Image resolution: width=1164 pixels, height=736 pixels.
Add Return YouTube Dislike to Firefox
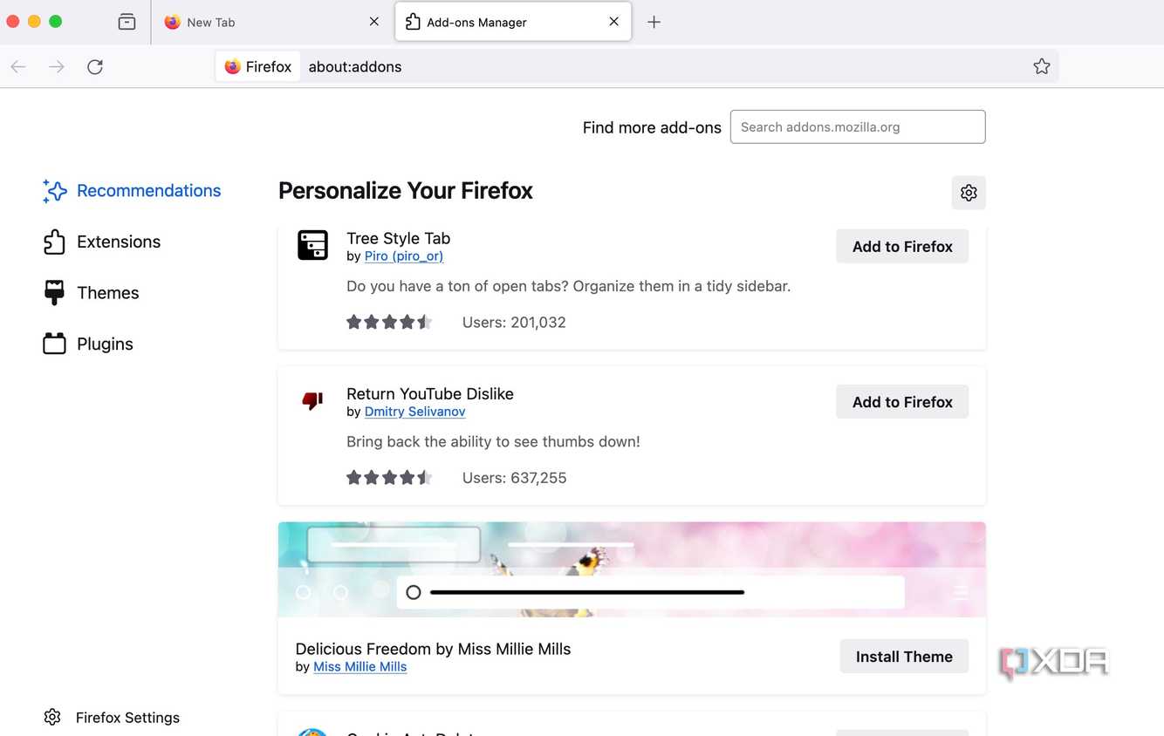tap(902, 402)
